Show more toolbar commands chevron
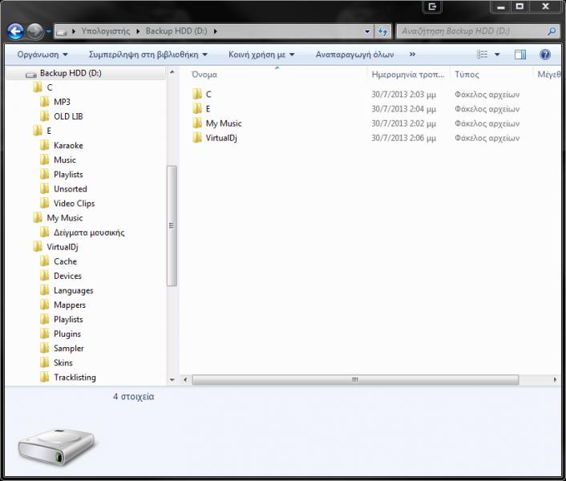 coord(412,55)
